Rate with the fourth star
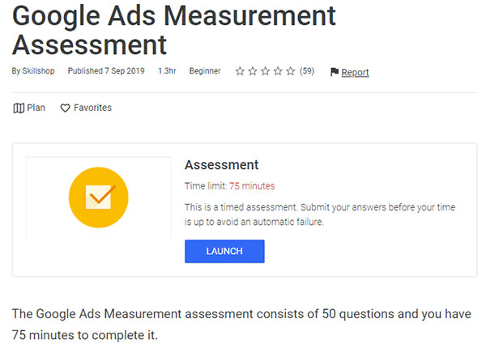The width and height of the screenshot is (486, 348). click(x=278, y=71)
